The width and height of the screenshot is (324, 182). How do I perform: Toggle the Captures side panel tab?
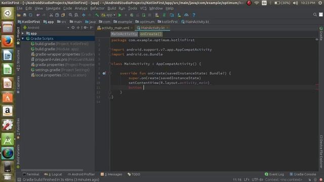[18, 84]
